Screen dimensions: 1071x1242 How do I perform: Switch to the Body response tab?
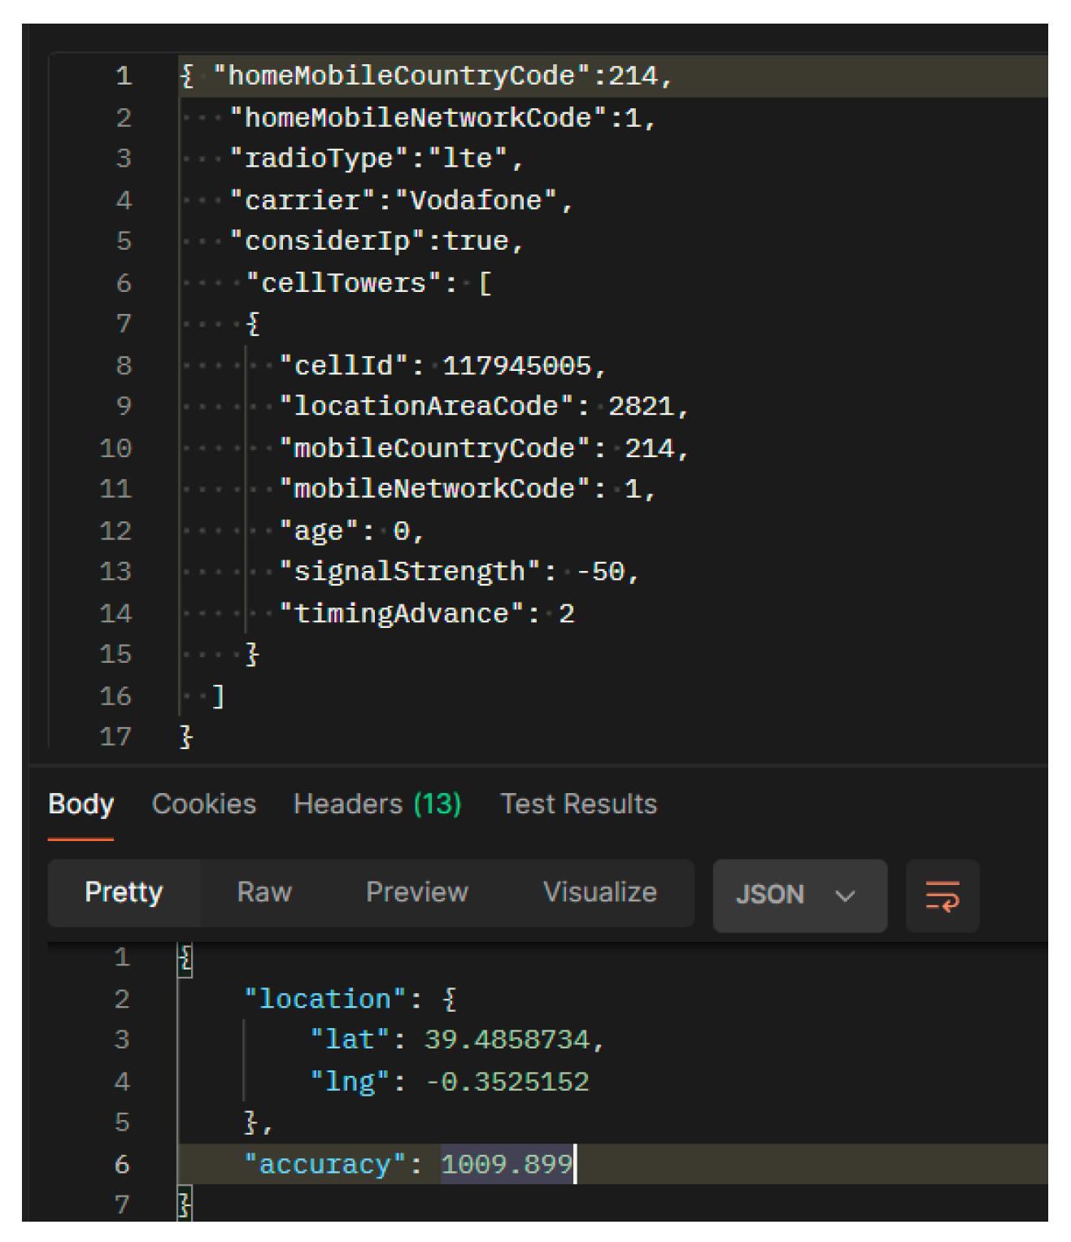(x=81, y=804)
